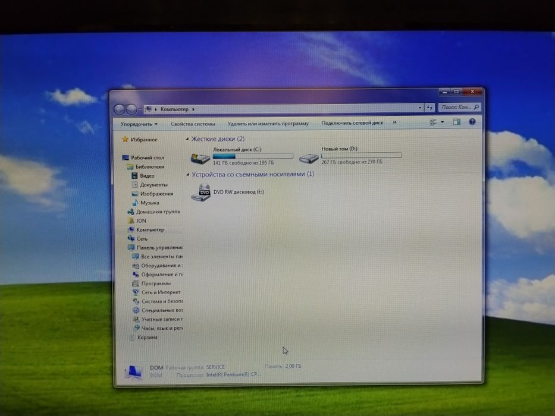Select Библиотеки in navigation tree
The image size is (555, 416).
pyautogui.click(x=150, y=166)
